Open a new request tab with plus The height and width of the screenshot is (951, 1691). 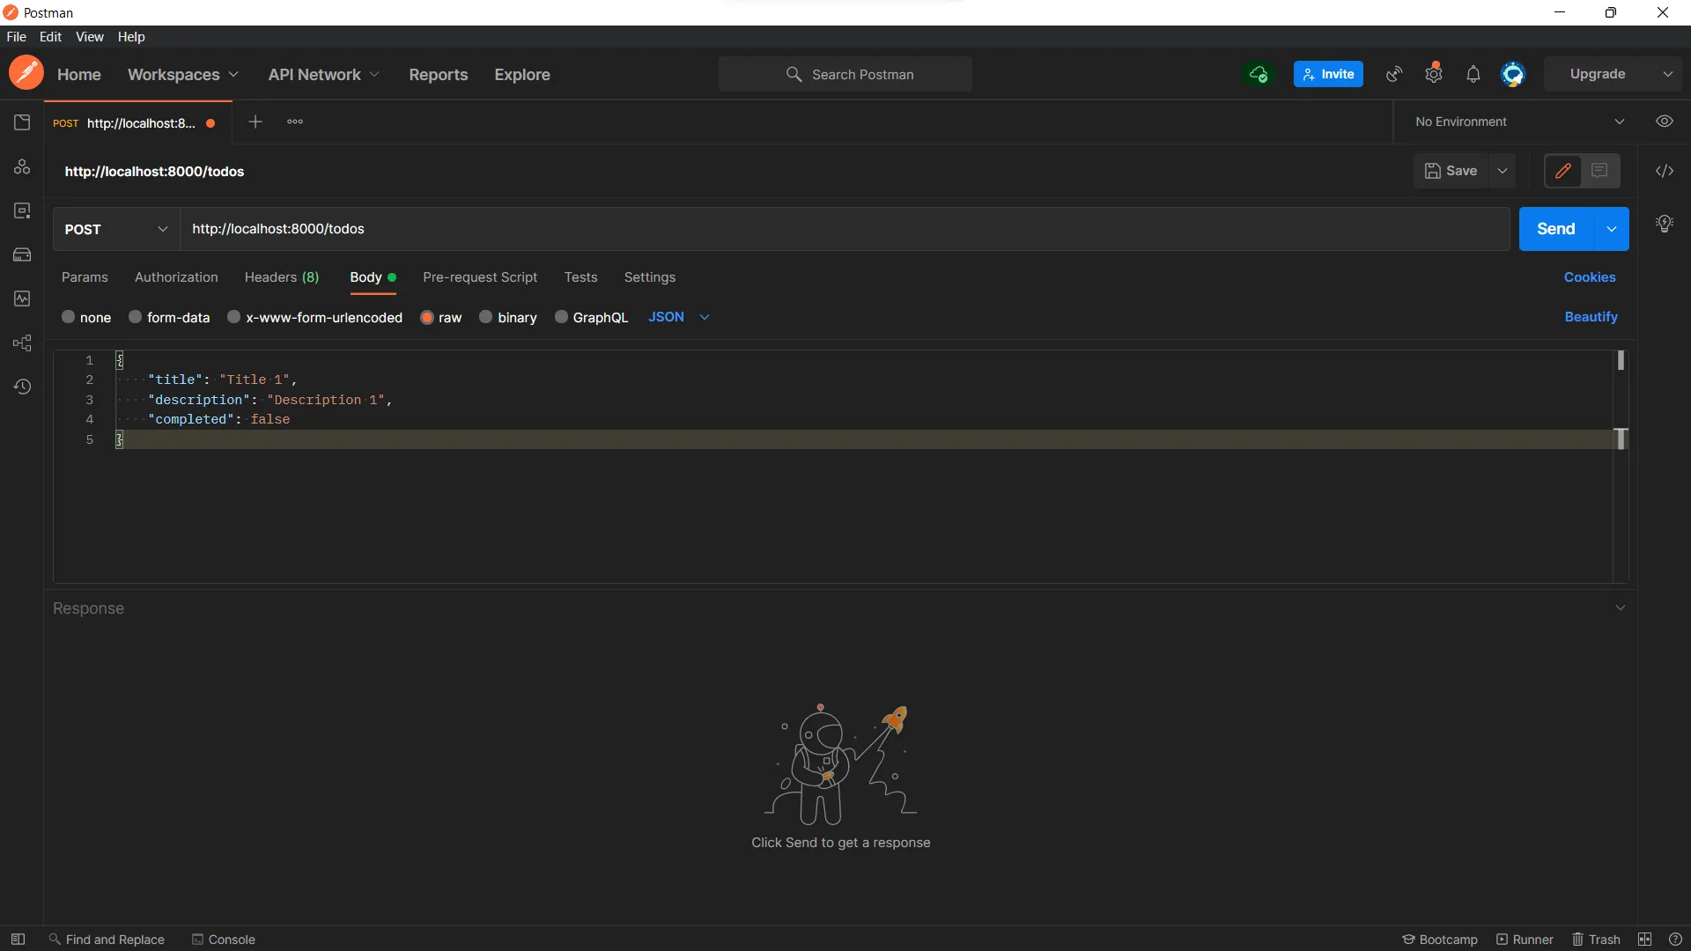coord(255,122)
